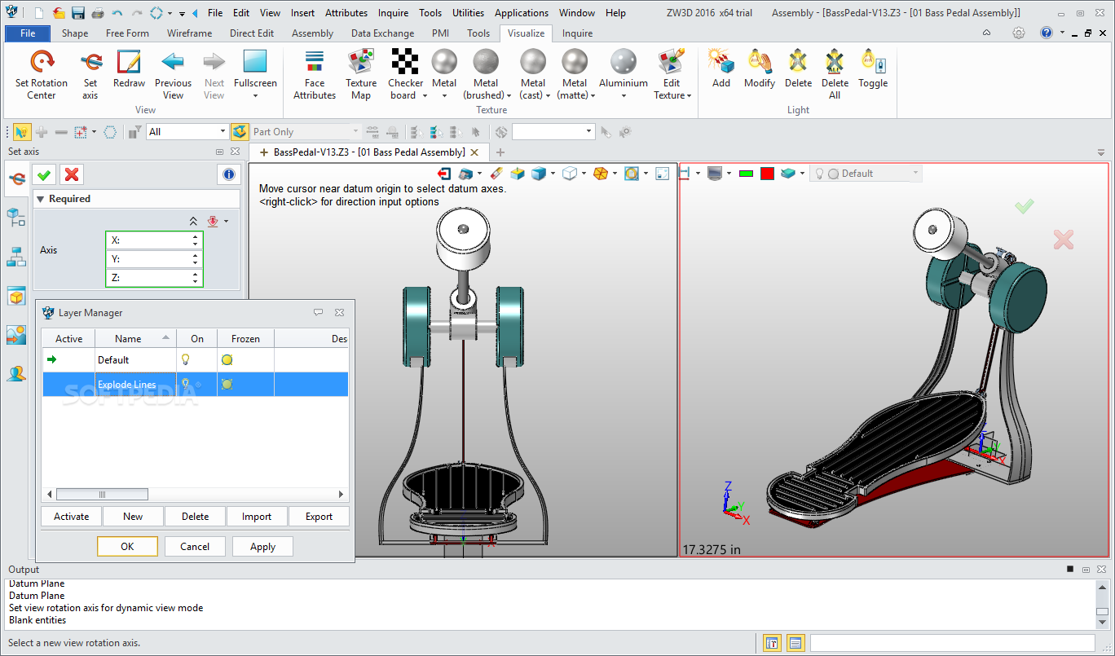Expand the Aluminium texture dropdown
This screenshot has height=656, width=1115.
point(624,96)
